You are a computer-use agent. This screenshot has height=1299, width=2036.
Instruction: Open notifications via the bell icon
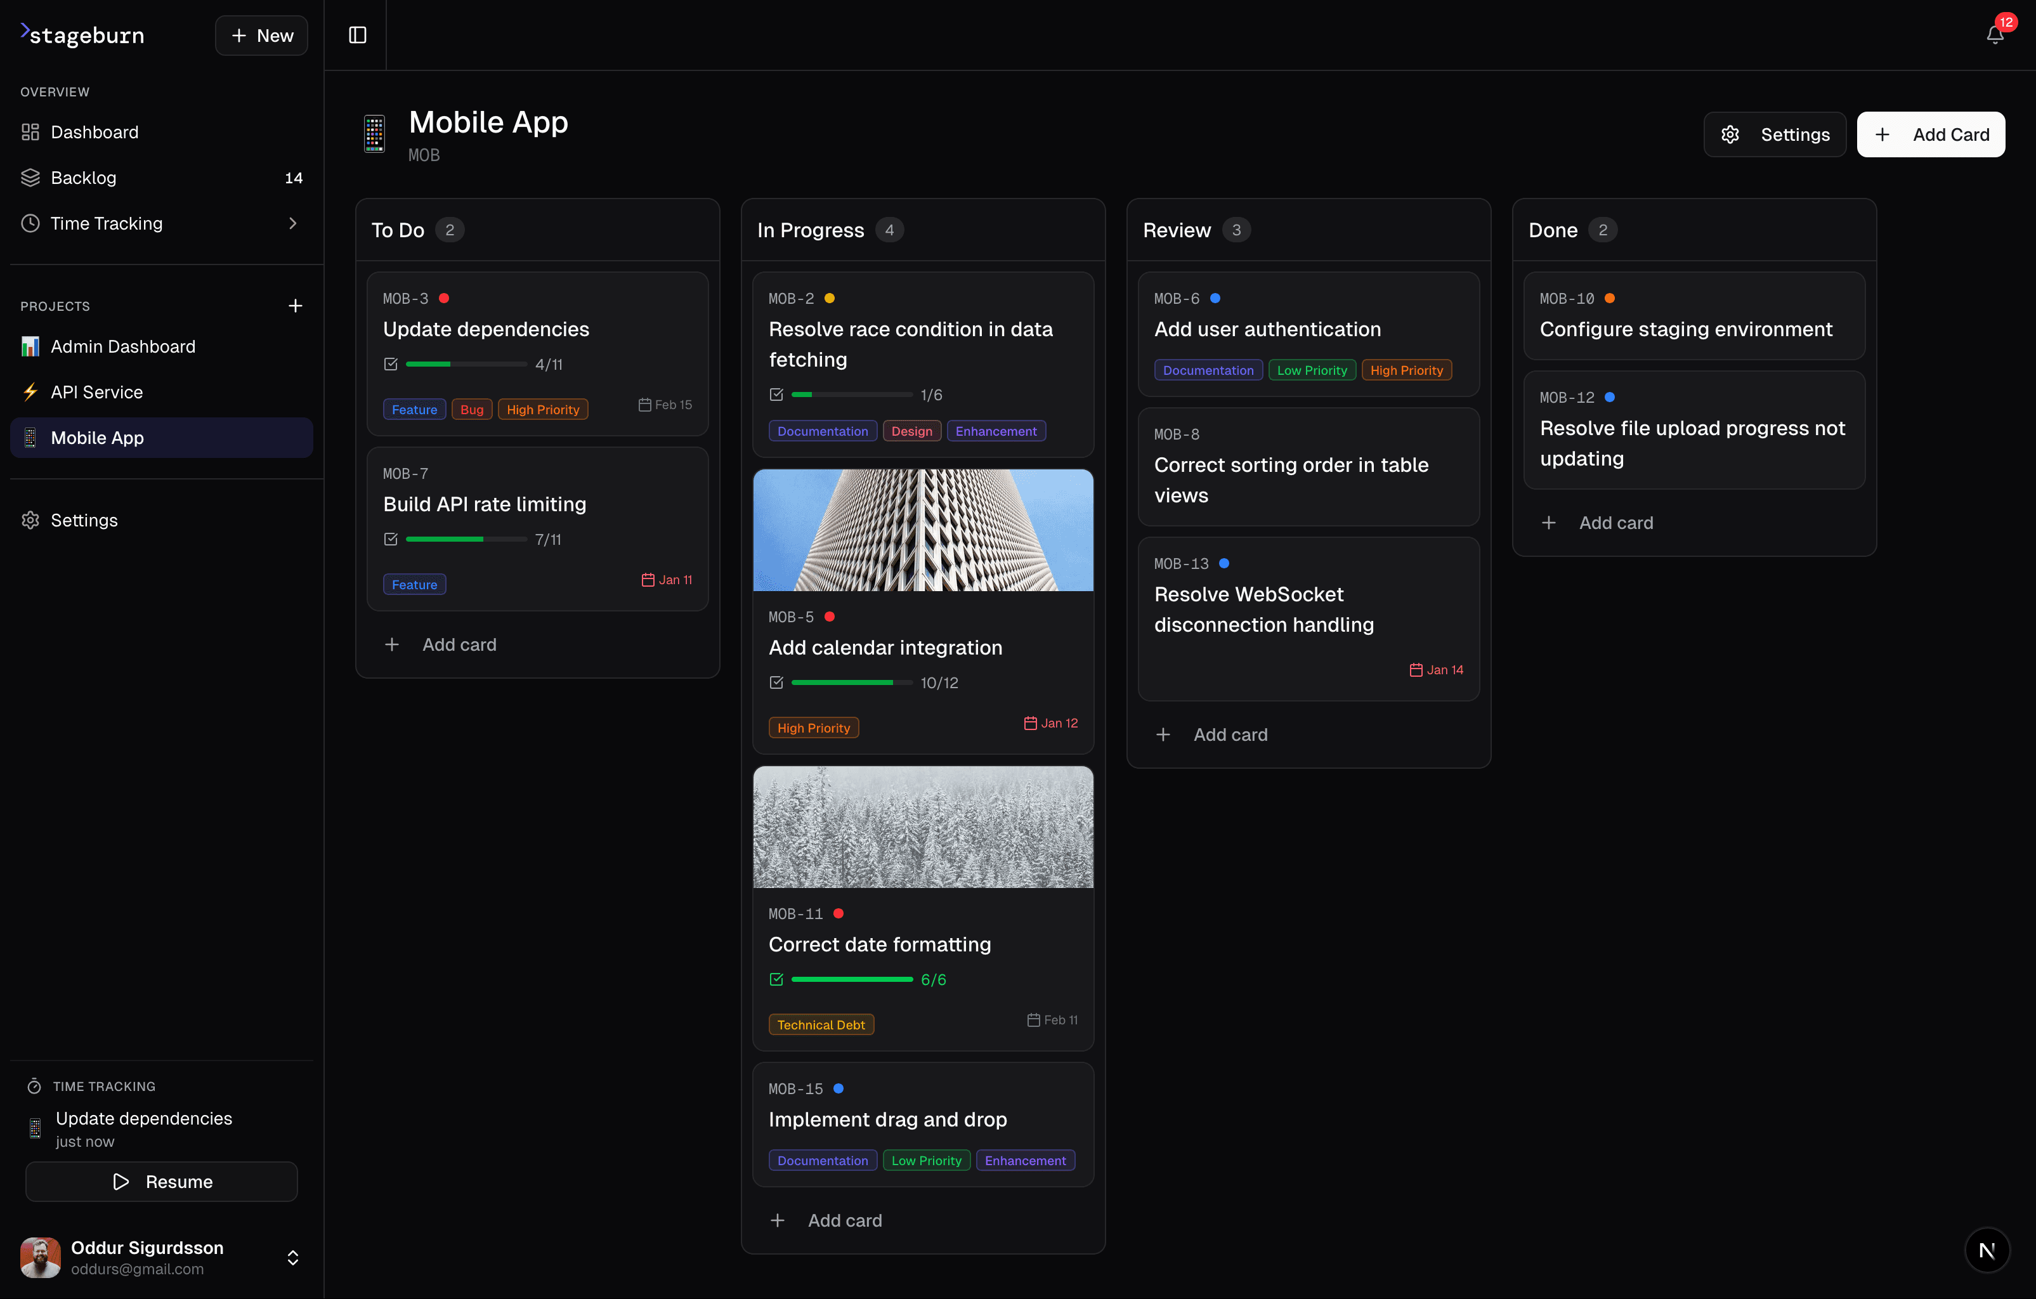tap(1995, 35)
